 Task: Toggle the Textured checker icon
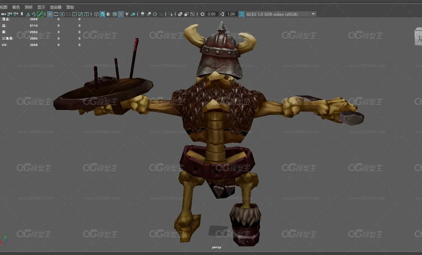[x=121, y=14]
